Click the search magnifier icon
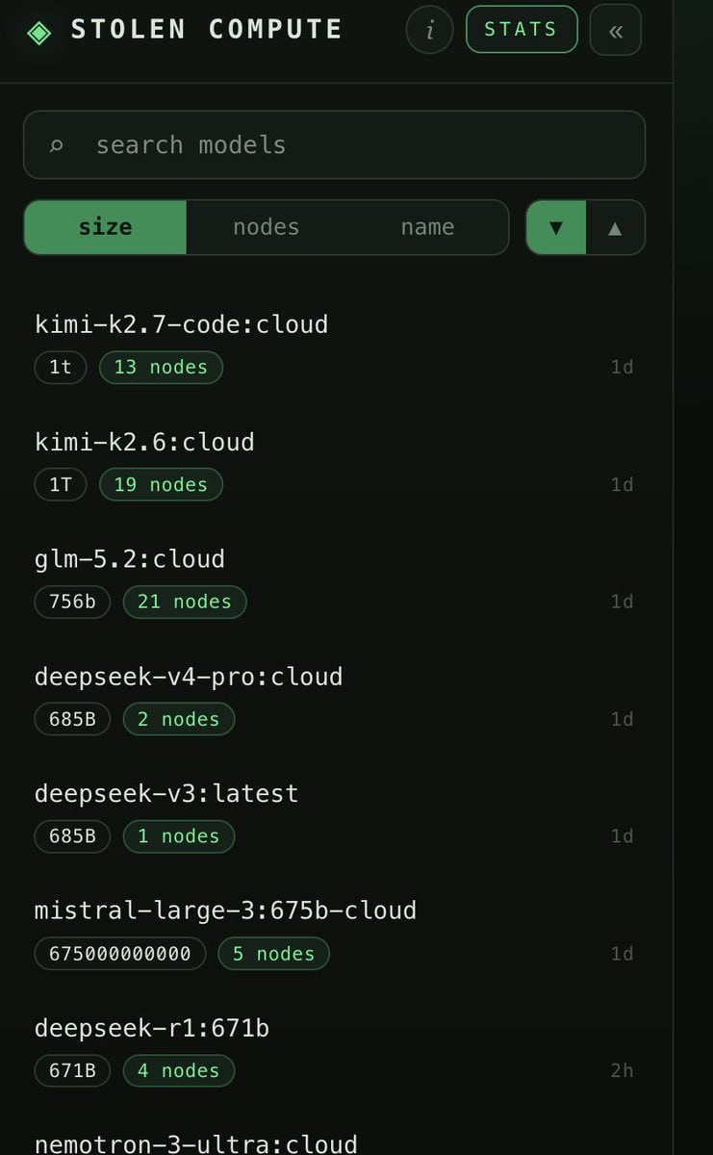Image resolution: width=713 pixels, height=1155 pixels. [57, 145]
